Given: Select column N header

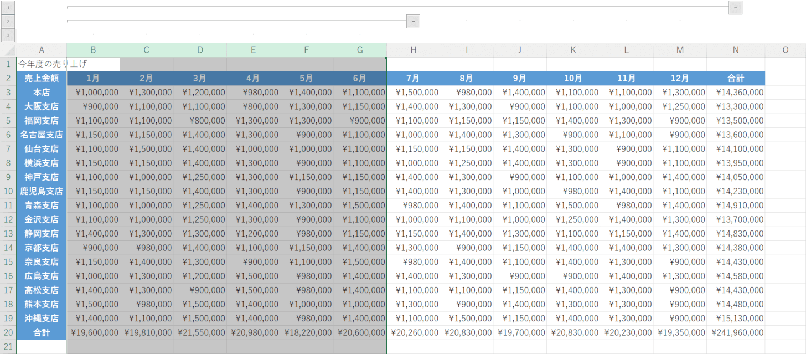Looking at the screenshot, I should [x=736, y=50].
